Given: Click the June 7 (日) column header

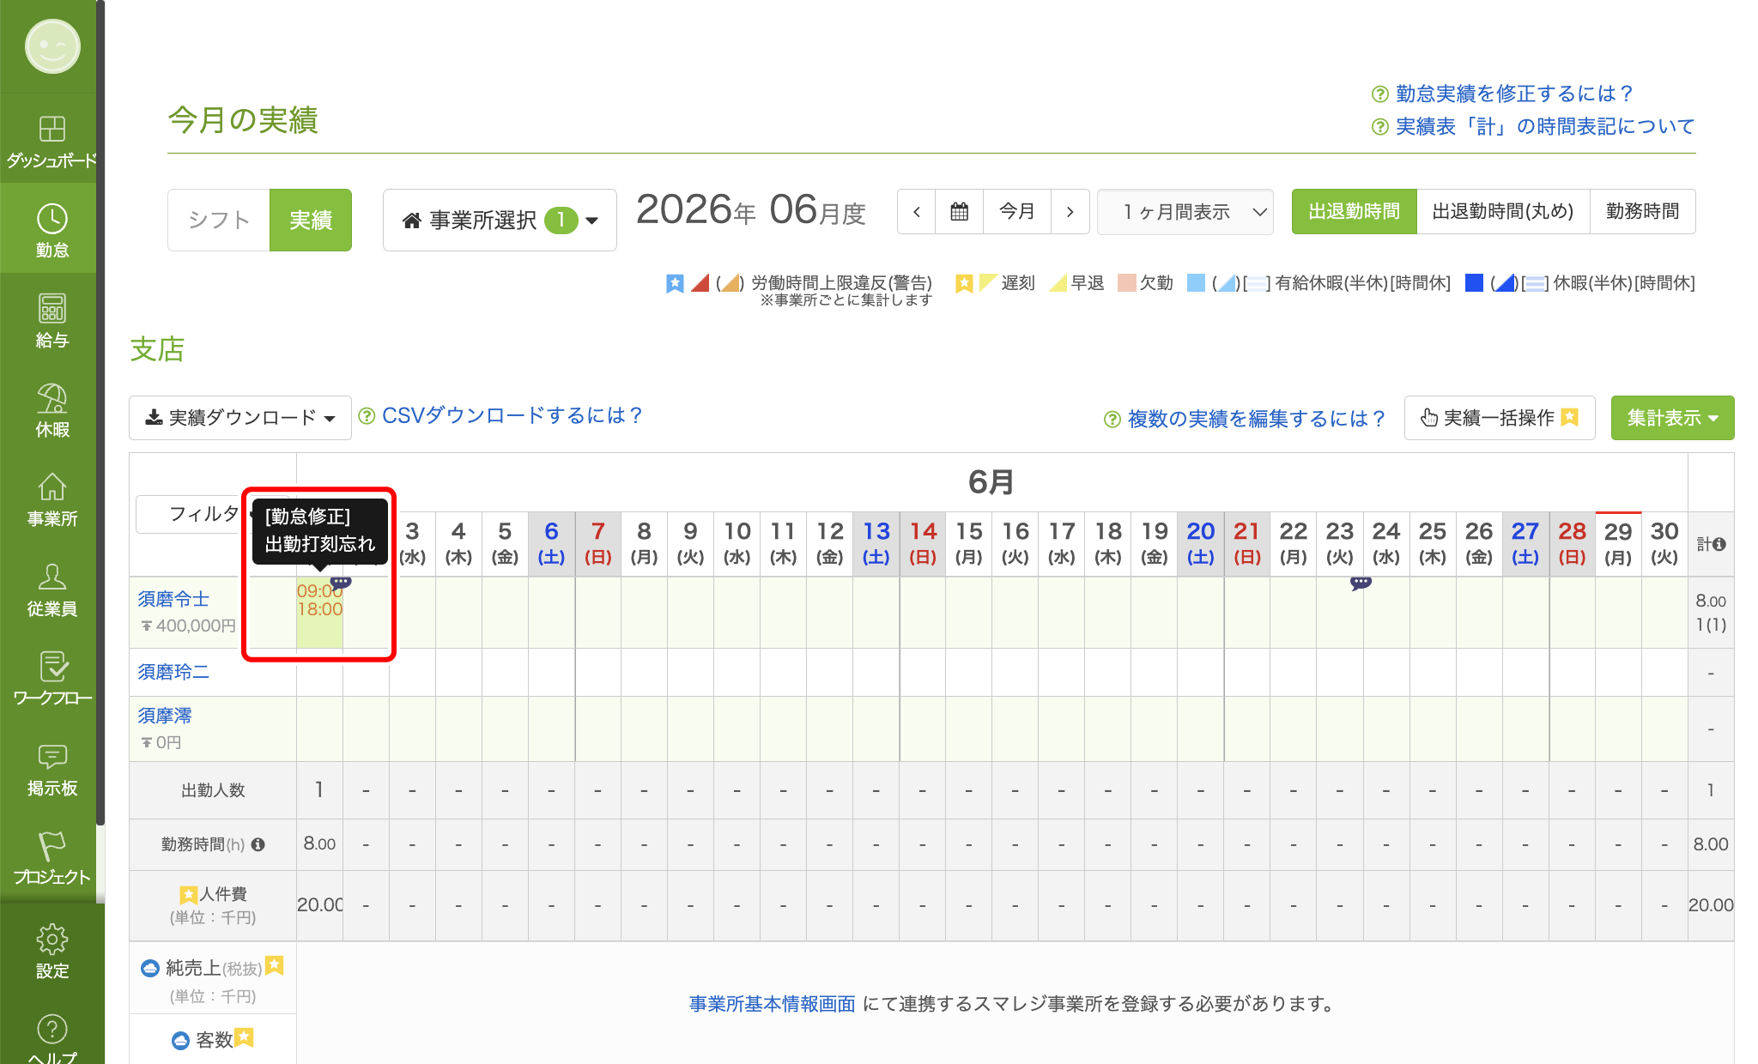Looking at the screenshot, I should point(597,544).
